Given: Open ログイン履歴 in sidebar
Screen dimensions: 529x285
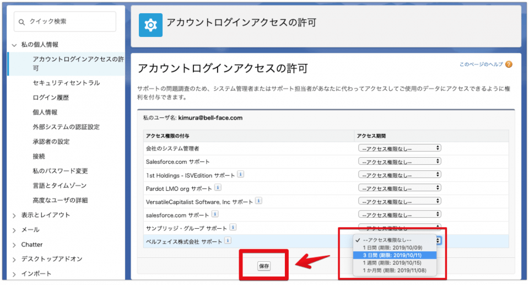Looking at the screenshot, I should tap(51, 98).
